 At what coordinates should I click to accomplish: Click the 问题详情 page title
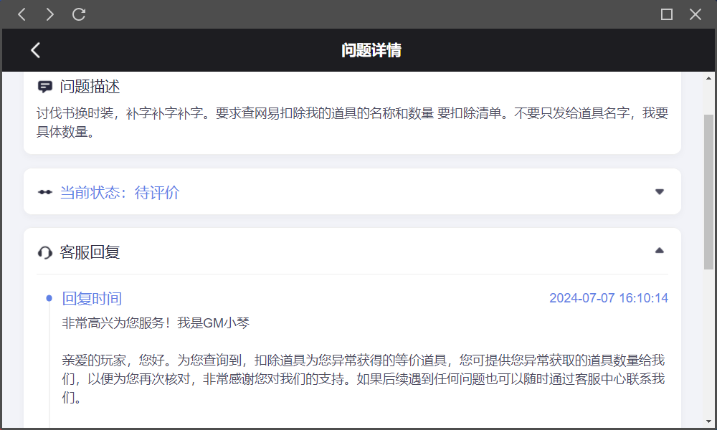click(371, 50)
